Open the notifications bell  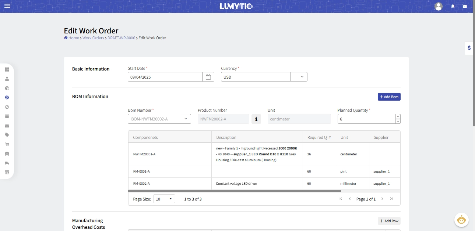[453, 6]
